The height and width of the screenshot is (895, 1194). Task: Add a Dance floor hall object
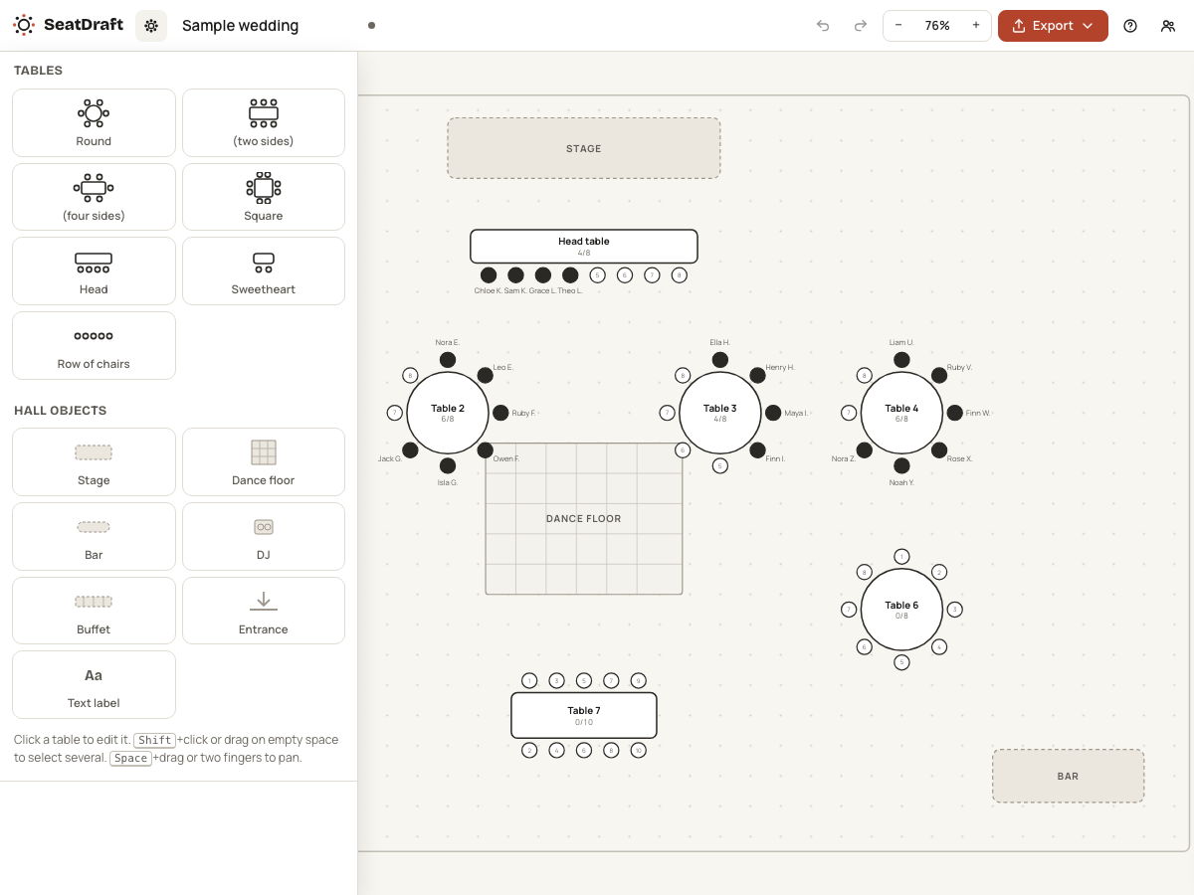(x=264, y=461)
